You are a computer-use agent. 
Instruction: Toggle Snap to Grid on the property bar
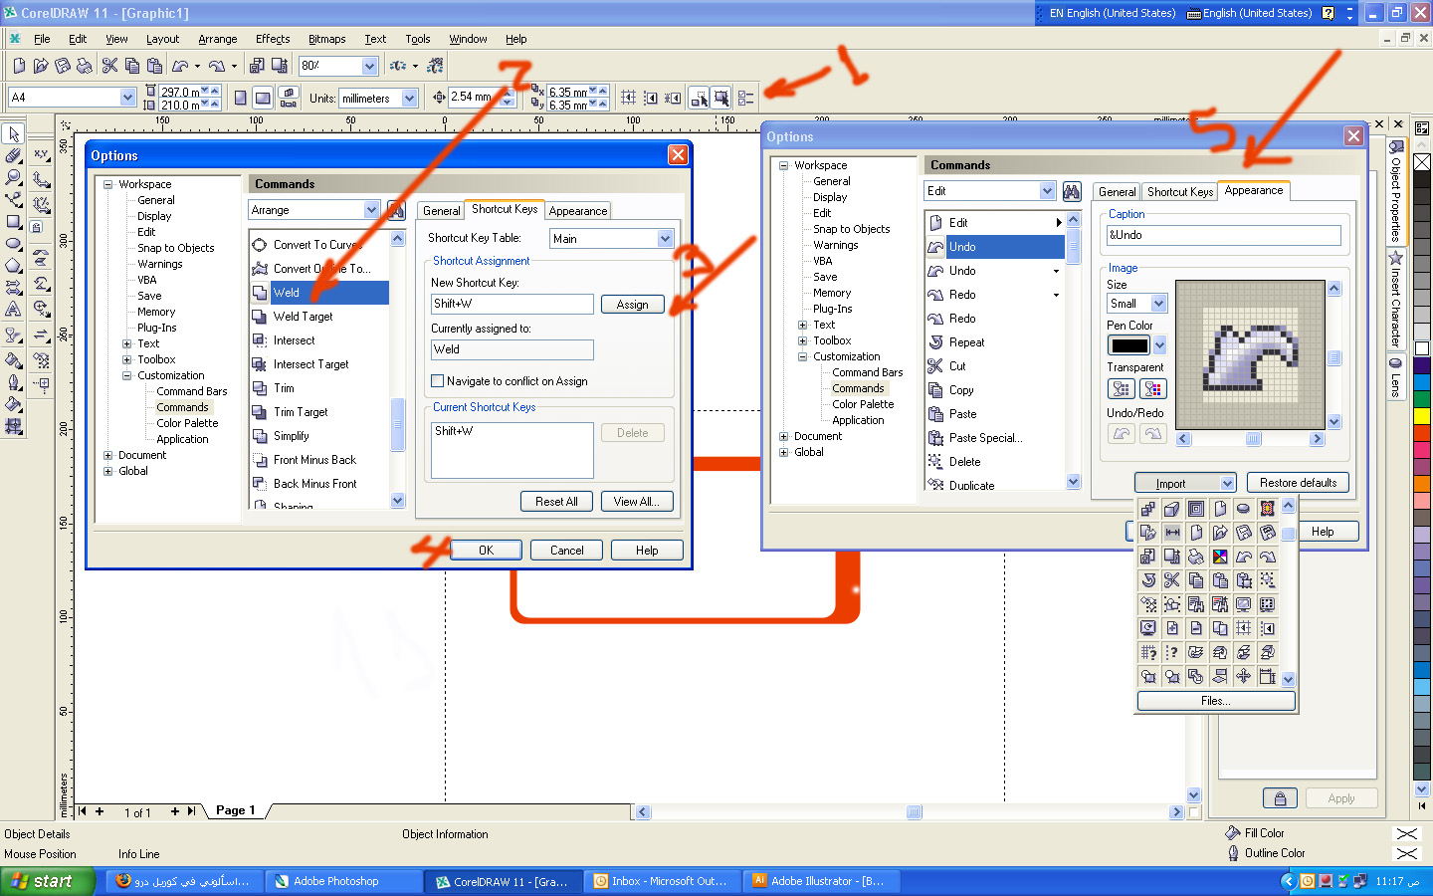(x=629, y=98)
